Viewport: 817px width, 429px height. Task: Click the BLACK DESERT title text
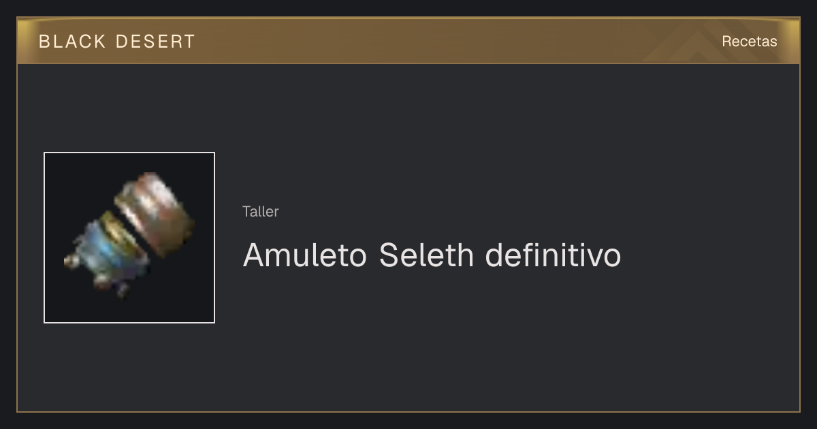(117, 41)
